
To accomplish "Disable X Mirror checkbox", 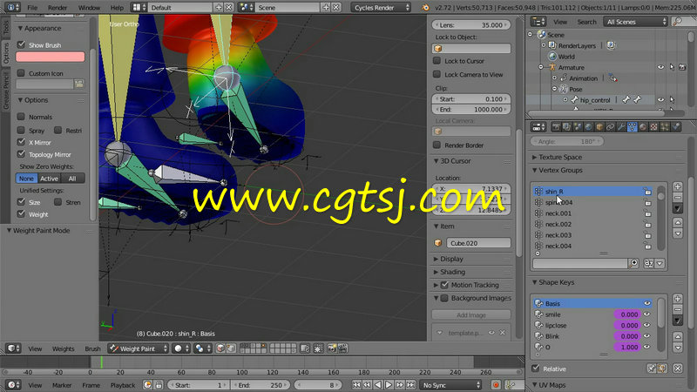I will pos(21,142).
